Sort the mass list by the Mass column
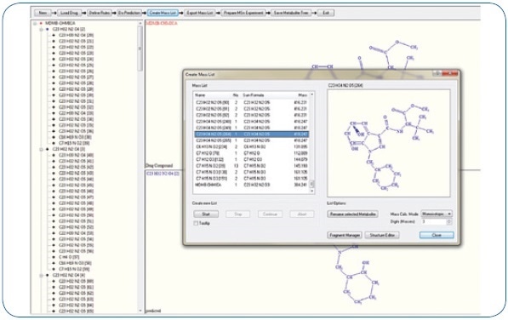 click(302, 95)
